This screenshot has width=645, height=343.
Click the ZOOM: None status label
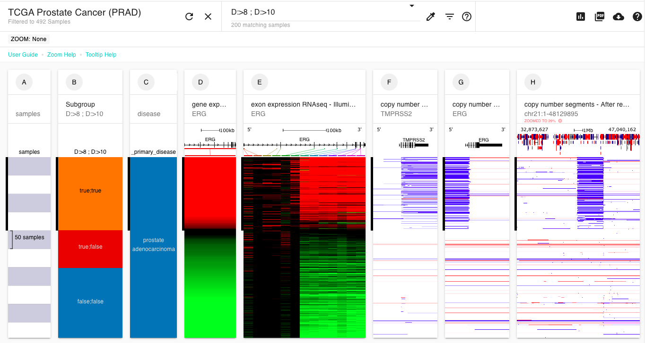tap(28, 39)
